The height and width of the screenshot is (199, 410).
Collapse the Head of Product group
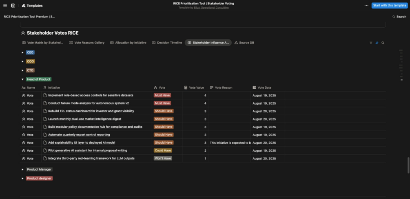[22, 79]
